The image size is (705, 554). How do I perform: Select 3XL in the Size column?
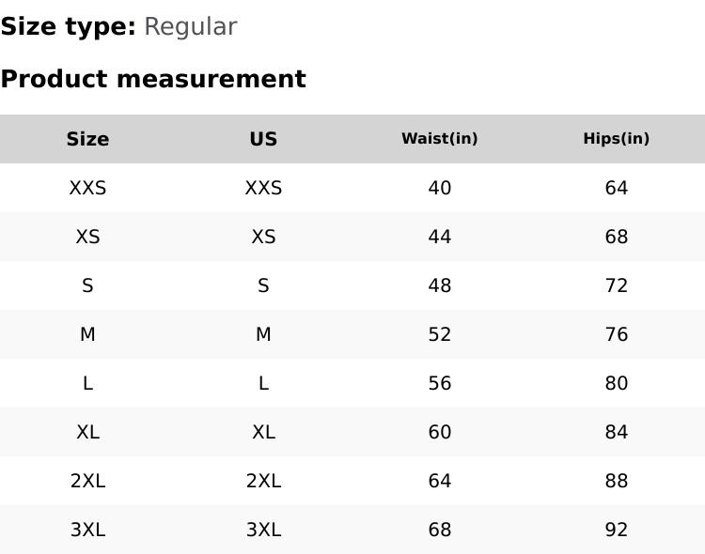coord(87,530)
